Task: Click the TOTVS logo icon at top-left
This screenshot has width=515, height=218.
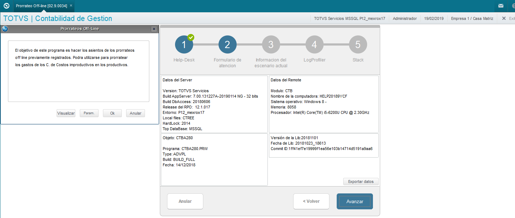Action: tap(6, 6)
